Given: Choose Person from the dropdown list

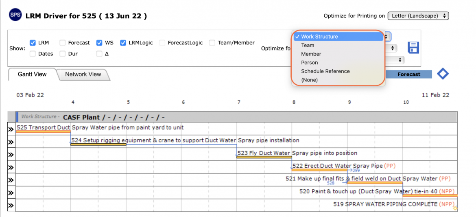Looking at the screenshot, I should [338, 63].
